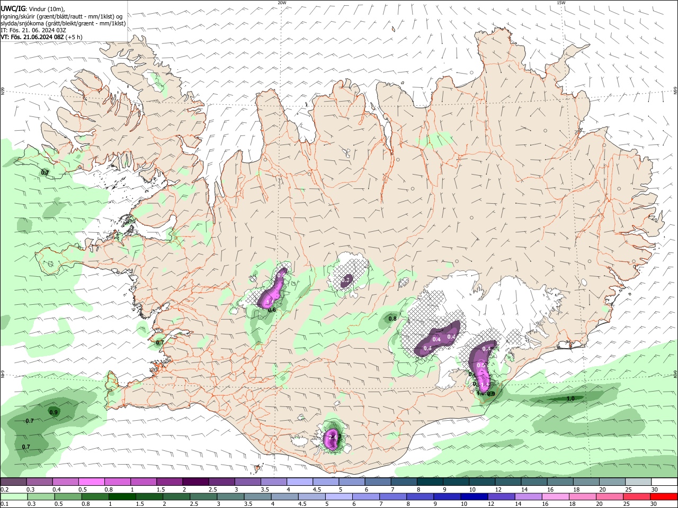Click the 0.3 value in the central hatched area
The width and height of the screenshot is (678, 508).
click(x=346, y=280)
